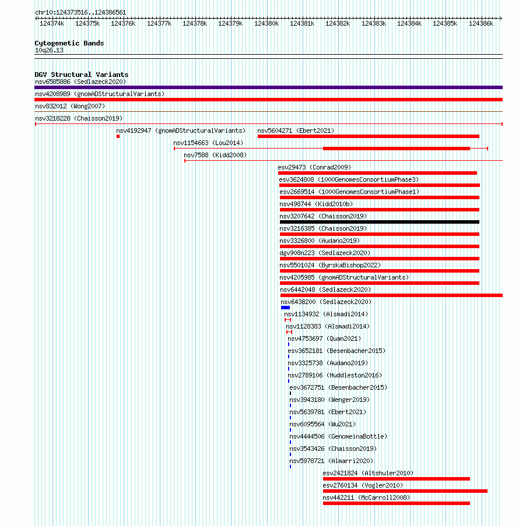This screenshot has width=519, height=526.
Task: Click the 124377k ruler position
Action: click(x=159, y=24)
